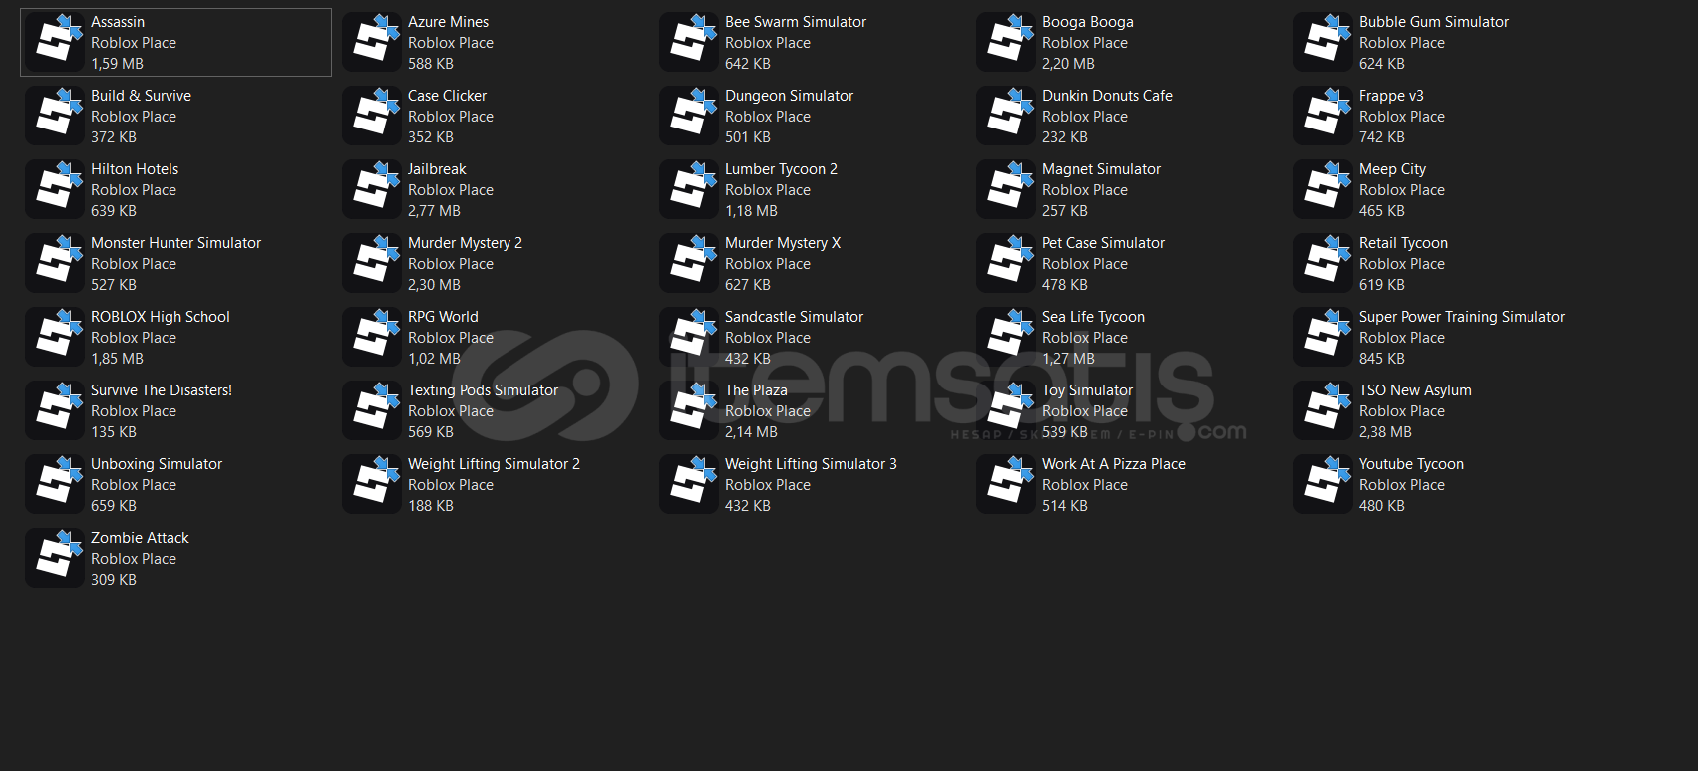Click the Youtube Tycoon file name

1411,464
